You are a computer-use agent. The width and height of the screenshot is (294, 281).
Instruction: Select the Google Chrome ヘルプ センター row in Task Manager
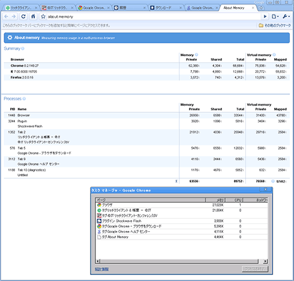click(182, 232)
